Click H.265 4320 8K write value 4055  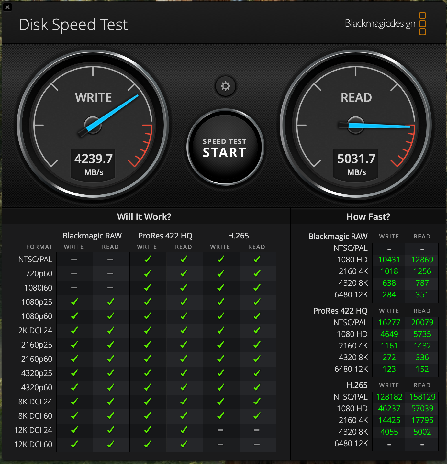click(389, 432)
